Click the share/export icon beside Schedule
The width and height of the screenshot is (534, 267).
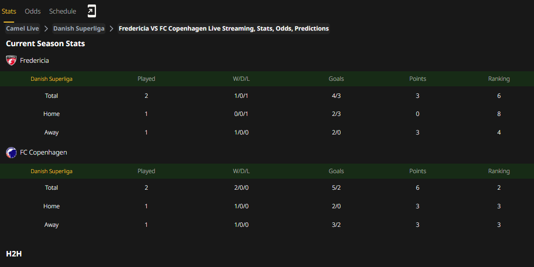point(91,11)
